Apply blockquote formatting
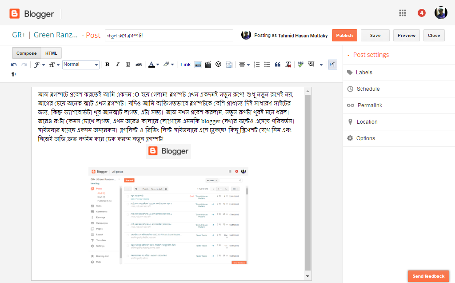This screenshot has height=283, width=455. pos(277,65)
